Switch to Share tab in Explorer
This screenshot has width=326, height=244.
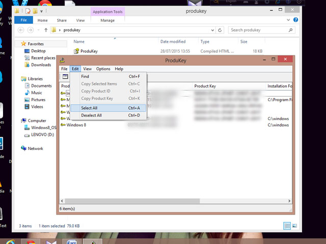pos(62,20)
